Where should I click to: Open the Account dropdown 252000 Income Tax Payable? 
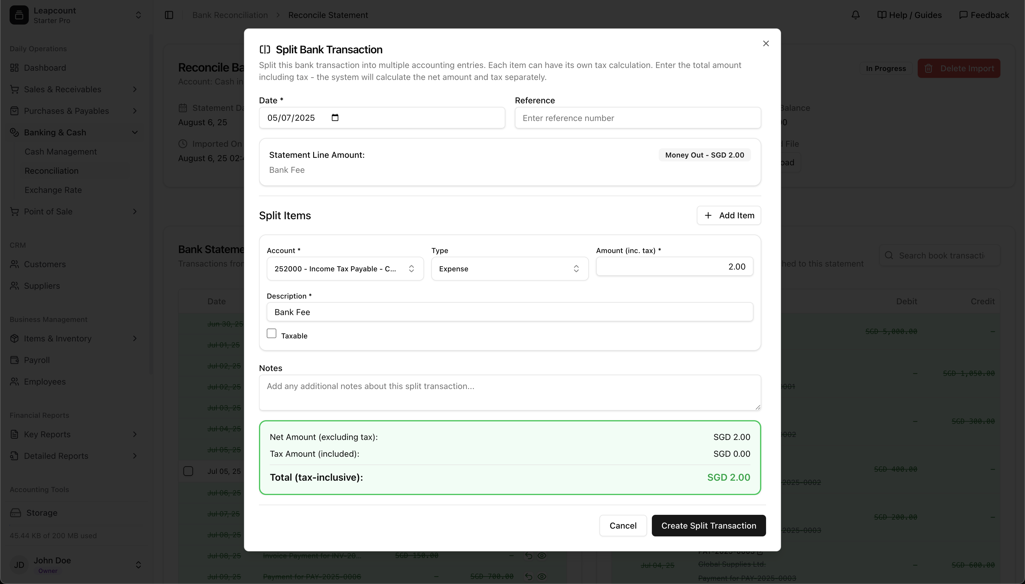pyautogui.click(x=345, y=269)
